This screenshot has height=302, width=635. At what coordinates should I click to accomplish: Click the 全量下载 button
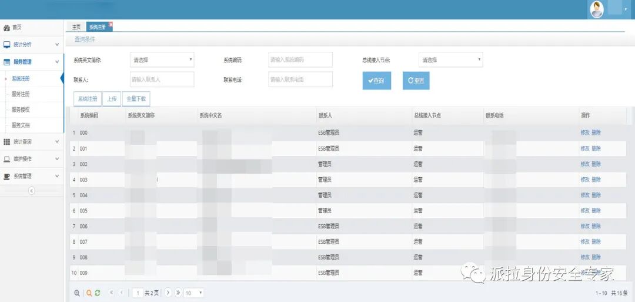click(136, 99)
